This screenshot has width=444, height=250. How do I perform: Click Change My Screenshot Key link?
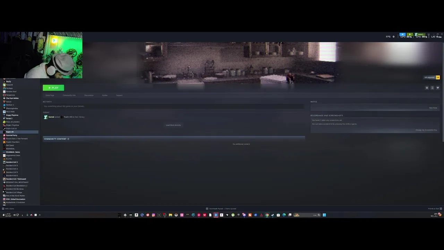pos(426,130)
